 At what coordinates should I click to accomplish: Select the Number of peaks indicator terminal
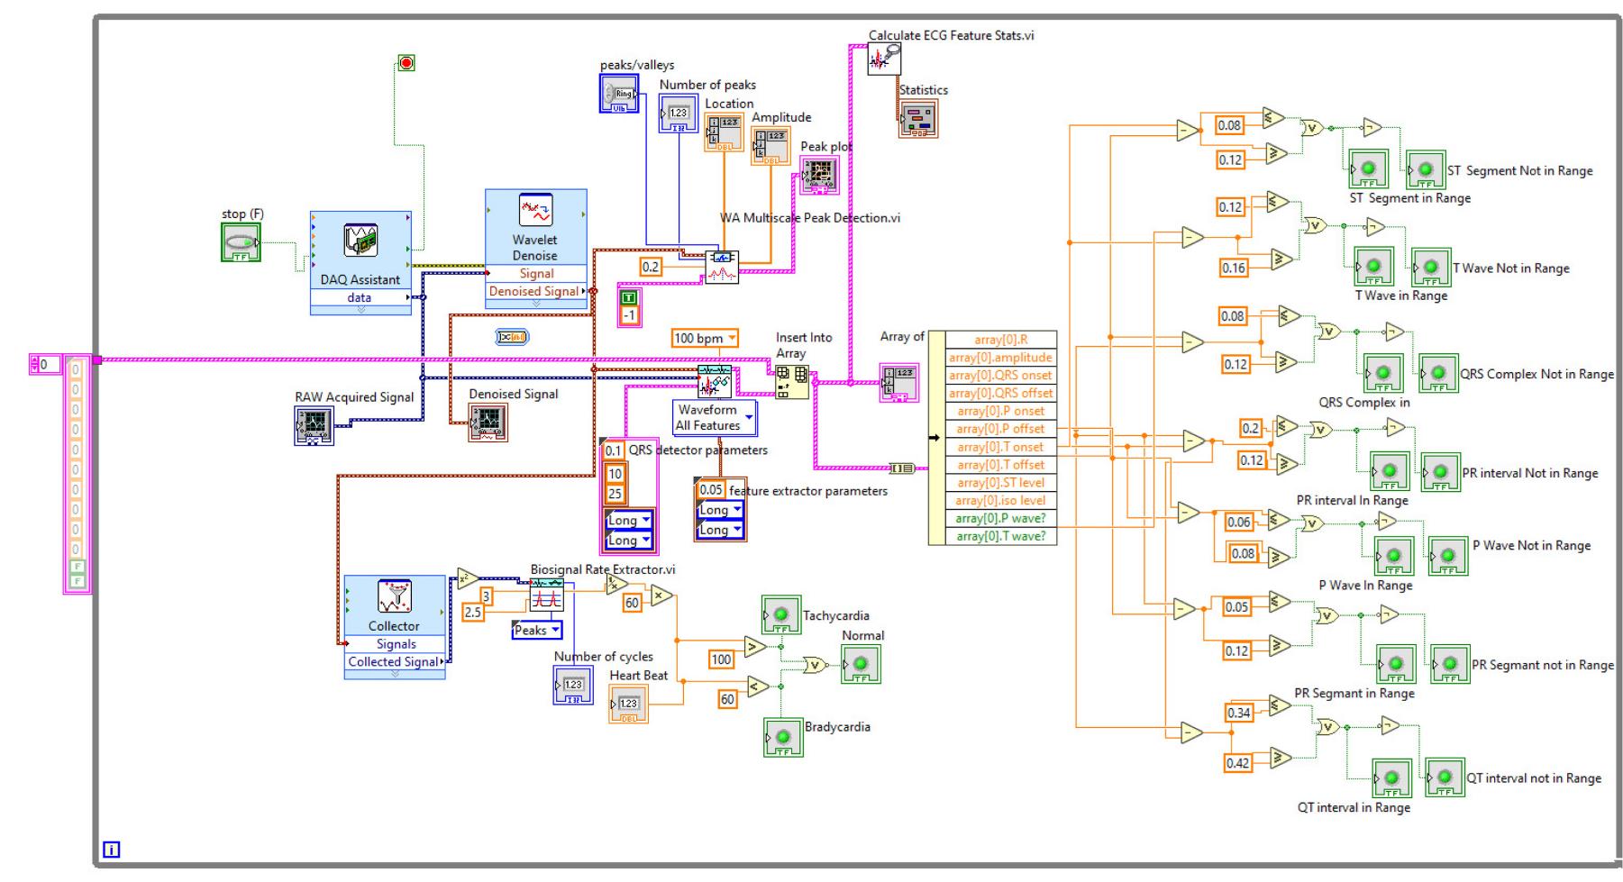pos(678,114)
